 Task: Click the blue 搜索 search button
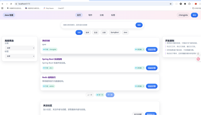coord(139,25)
